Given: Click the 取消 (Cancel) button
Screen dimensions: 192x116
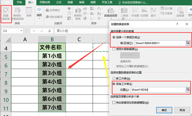Looking at the screenshot, I should click(182, 110).
